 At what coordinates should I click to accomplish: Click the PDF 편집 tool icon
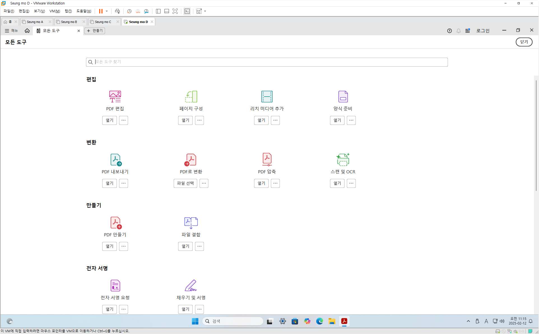[x=115, y=97]
